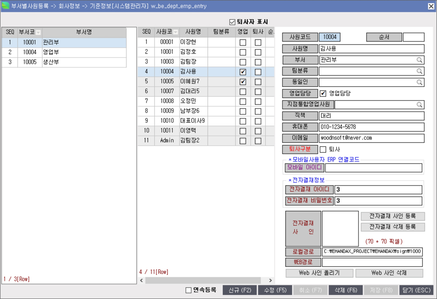
Task: Click the search magnifier in the 팀분류 field
Action: click(419, 71)
